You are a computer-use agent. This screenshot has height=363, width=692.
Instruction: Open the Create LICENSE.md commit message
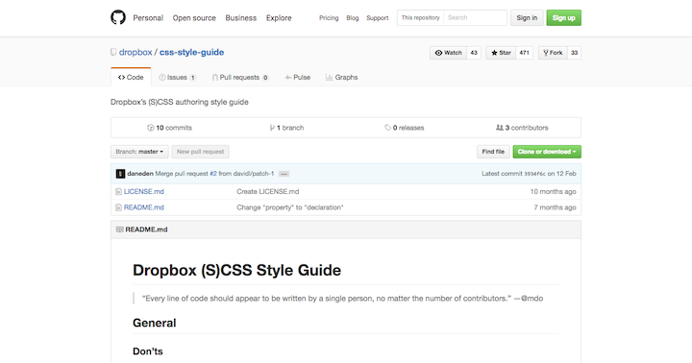click(268, 191)
